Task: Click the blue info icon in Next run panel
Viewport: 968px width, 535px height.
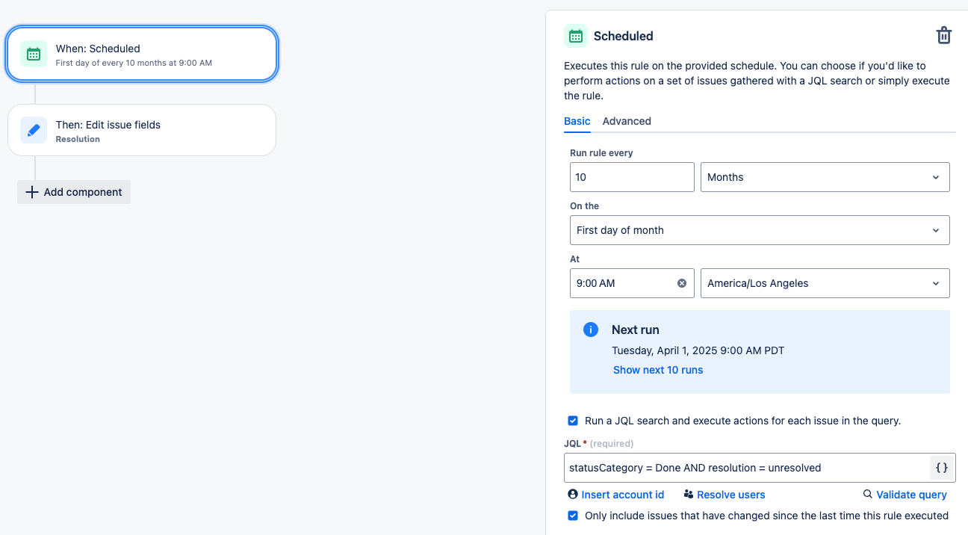Action: click(x=591, y=330)
